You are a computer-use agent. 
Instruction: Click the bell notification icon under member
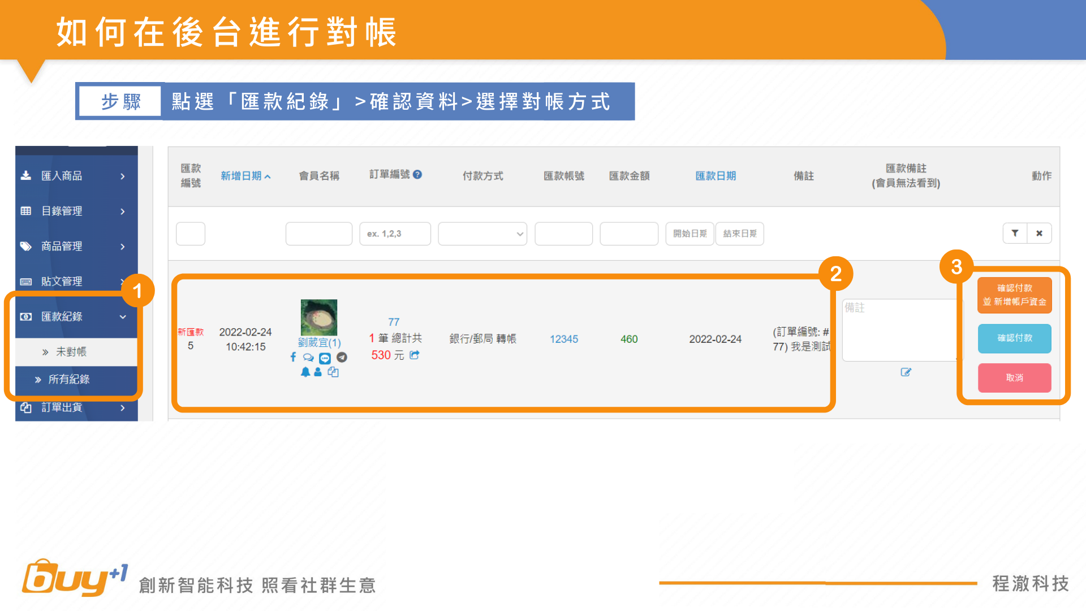click(305, 372)
